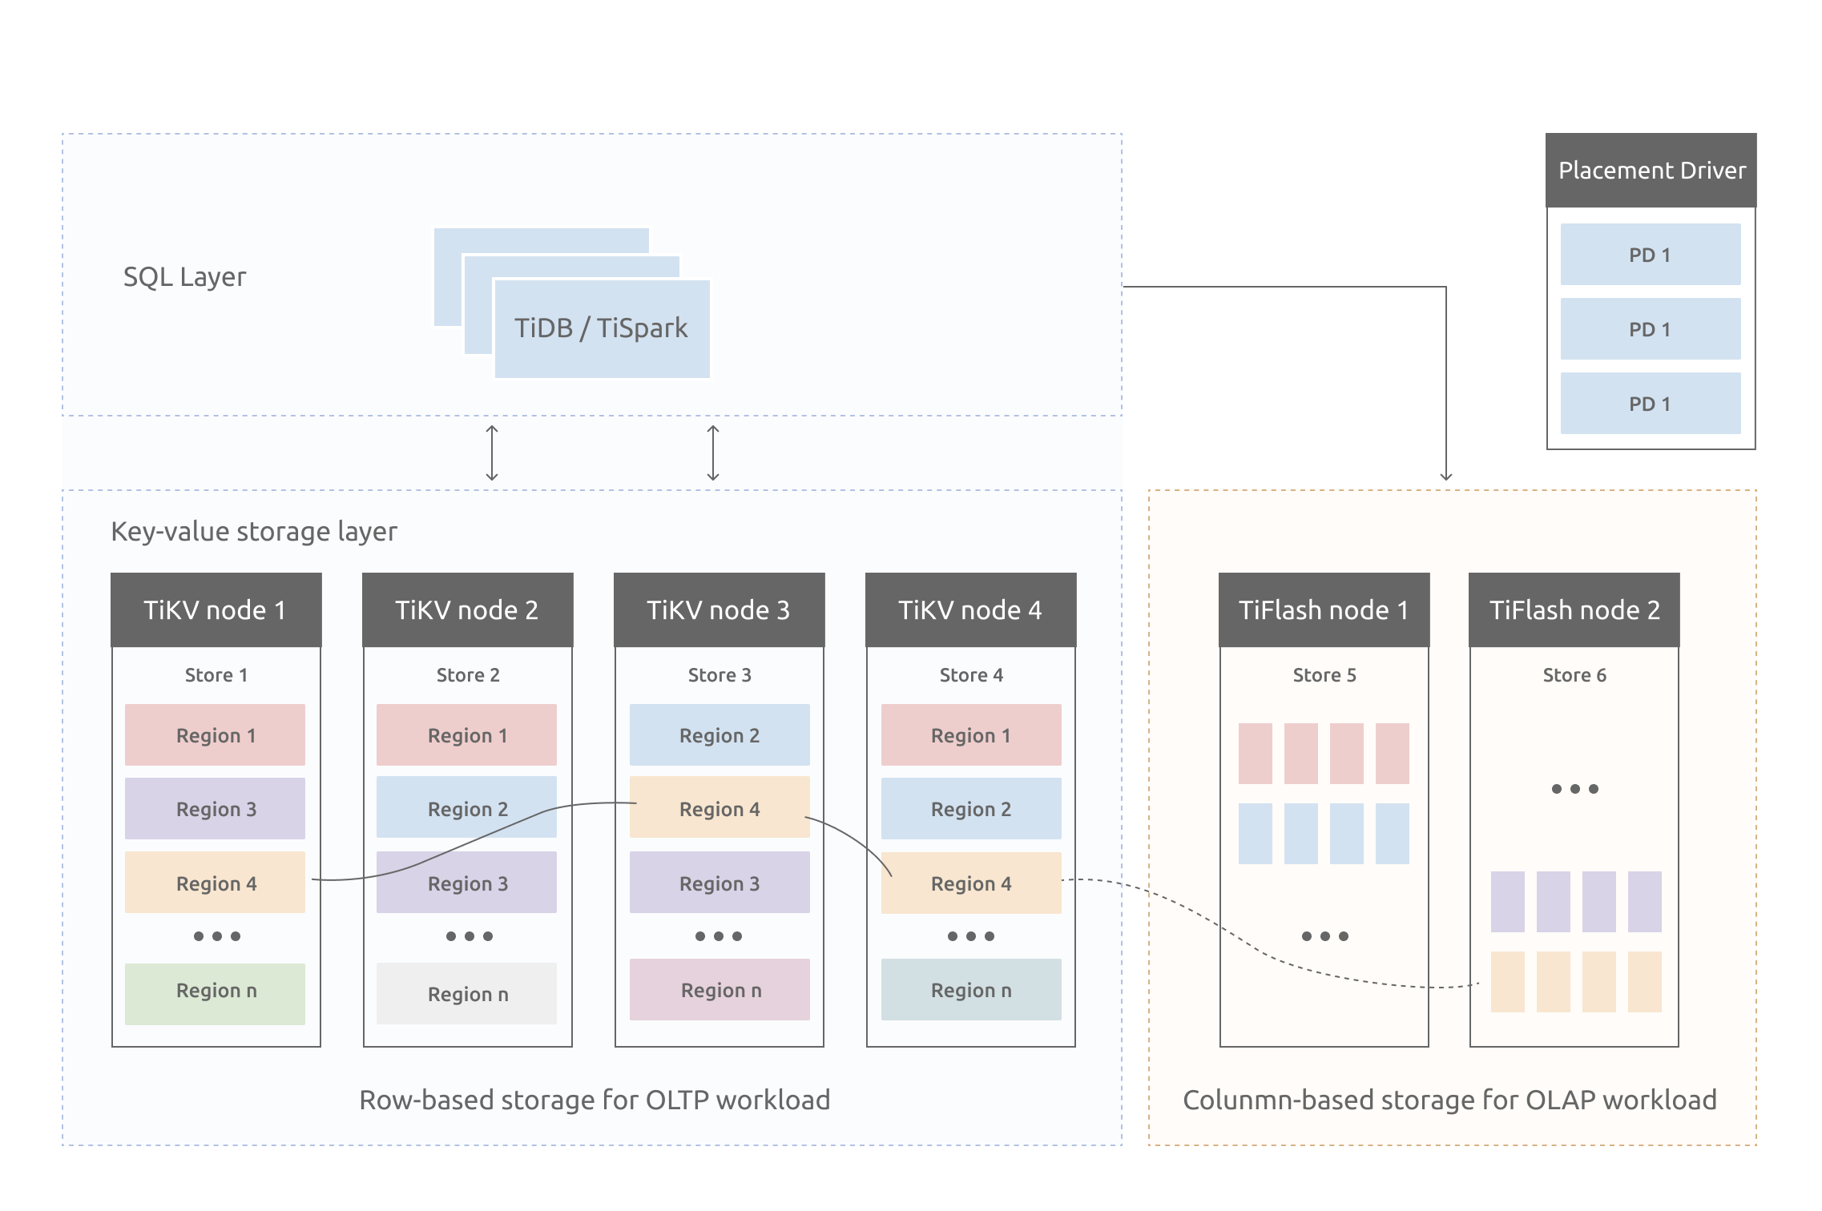This screenshot has width=1822, height=1211.
Task: Click Region 3 block inside Store 2
Action: (466, 882)
